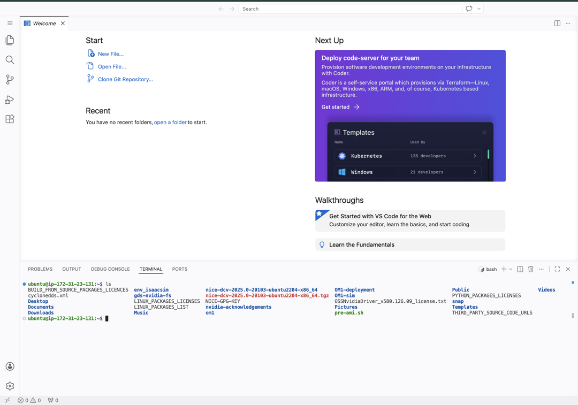Click OM1-deployment in terminal listing
The width and height of the screenshot is (578, 405).
pos(355,289)
